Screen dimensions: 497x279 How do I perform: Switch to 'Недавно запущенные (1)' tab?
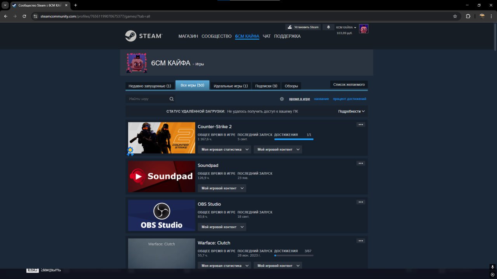(x=149, y=86)
